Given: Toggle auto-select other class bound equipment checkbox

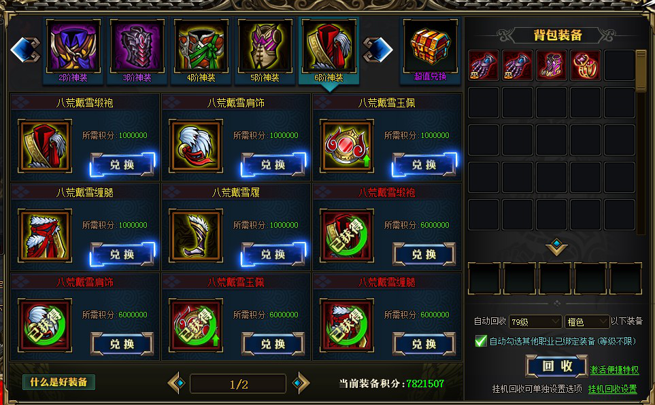Looking at the screenshot, I should [480, 341].
